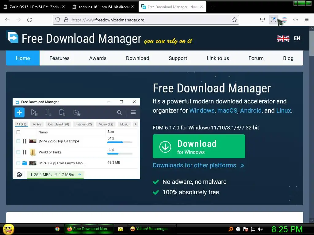Show site security padlock info

[x=66, y=20]
